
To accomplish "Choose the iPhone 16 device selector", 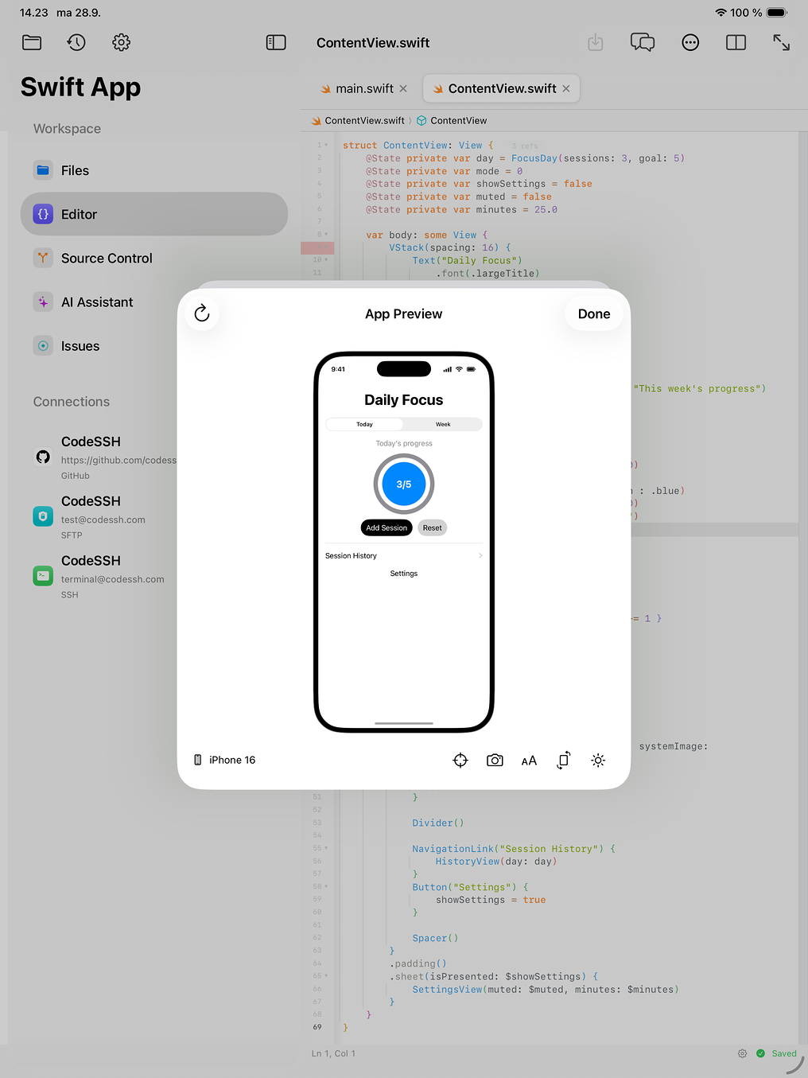I will (x=225, y=760).
